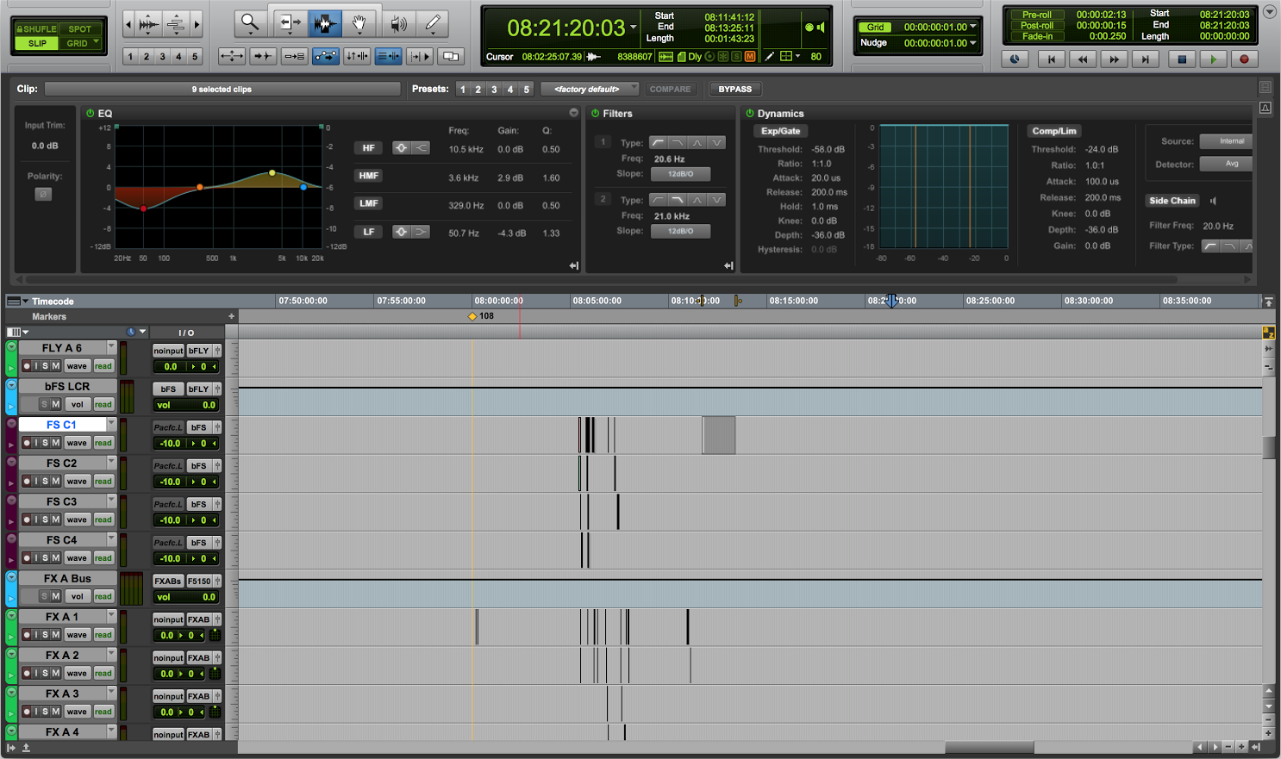The height and width of the screenshot is (759, 1281).
Task: Solo the FLY A 6 track
Action: point(46,366)
